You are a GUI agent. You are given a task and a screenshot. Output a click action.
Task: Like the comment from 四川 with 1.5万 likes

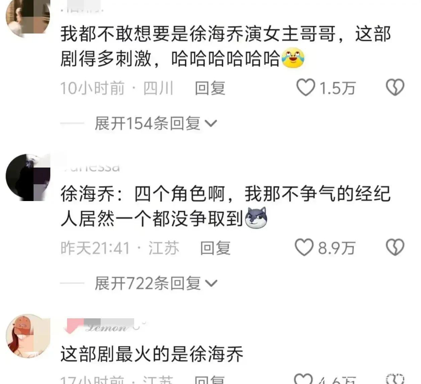(306, 87)
